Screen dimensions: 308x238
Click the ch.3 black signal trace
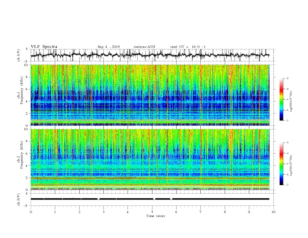(150, 199)
